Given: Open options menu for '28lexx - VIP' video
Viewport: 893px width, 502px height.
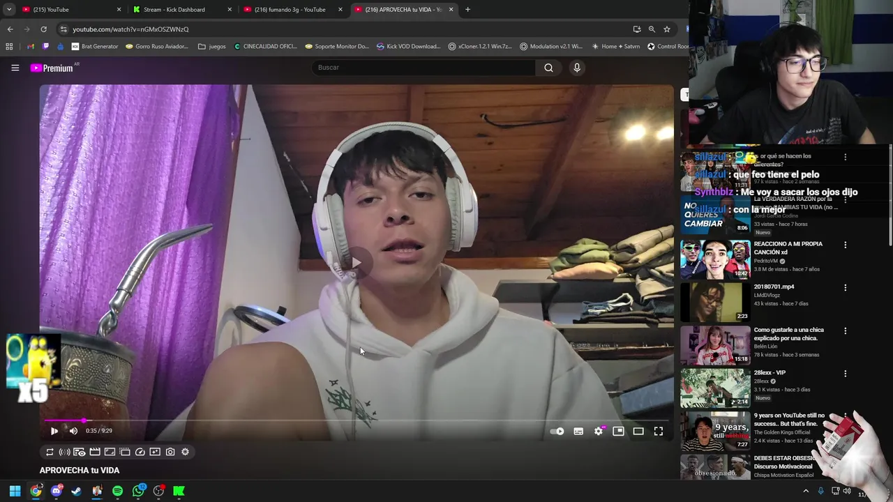Looking at the screenshot, I should [845, 374].
